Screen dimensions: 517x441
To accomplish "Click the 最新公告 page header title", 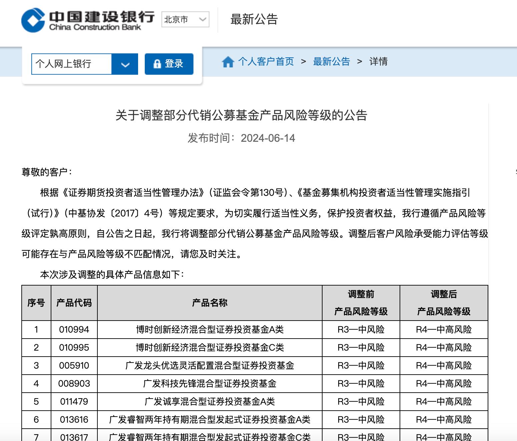I will click(x=254, y=20).
